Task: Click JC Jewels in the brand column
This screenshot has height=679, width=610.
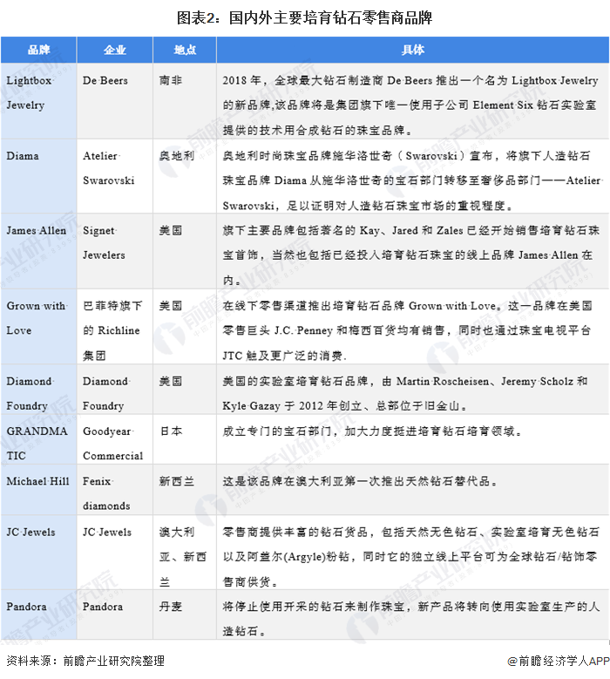Action: 38,552
